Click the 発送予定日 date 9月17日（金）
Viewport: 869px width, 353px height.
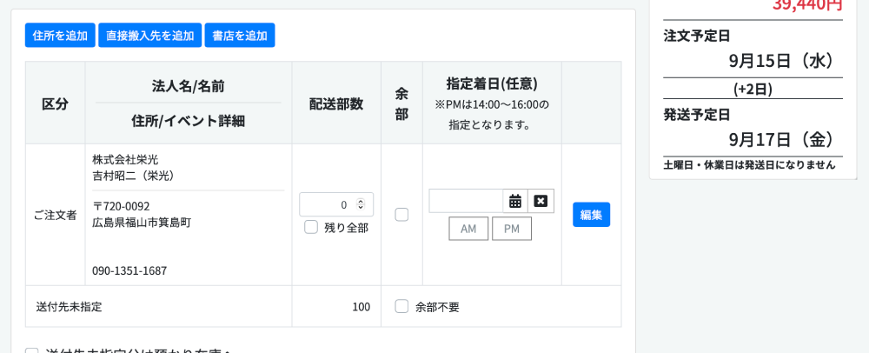[x=781, y=140]
